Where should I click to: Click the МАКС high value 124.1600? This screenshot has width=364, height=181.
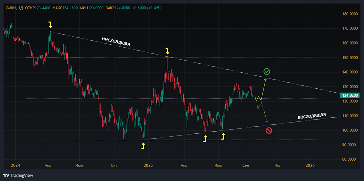click(x=70, y=8)
